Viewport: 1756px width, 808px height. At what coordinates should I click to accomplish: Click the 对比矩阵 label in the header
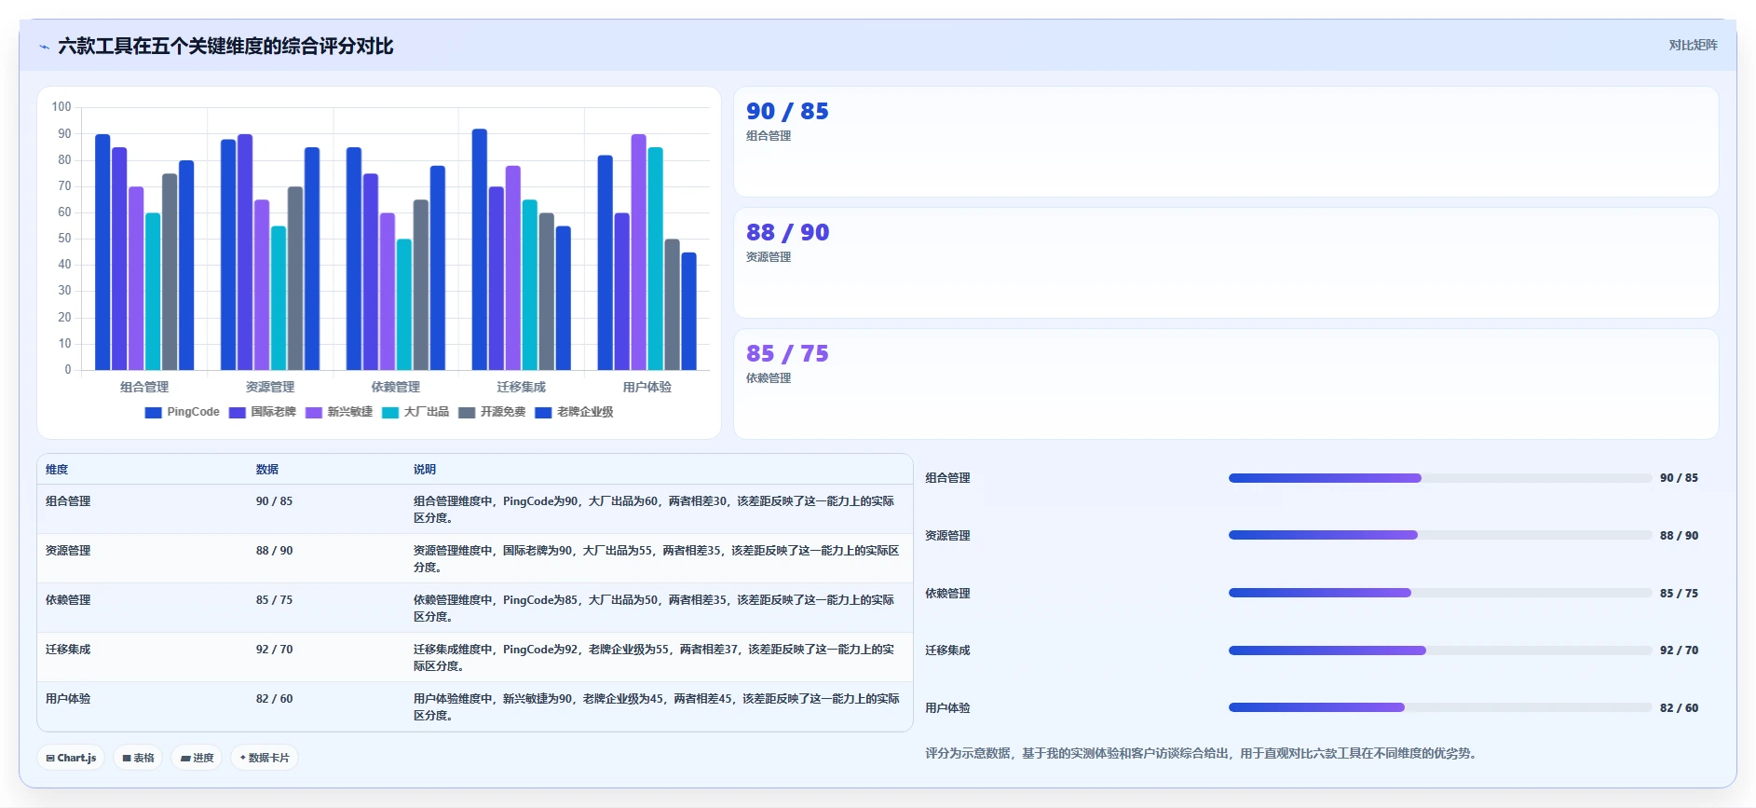(1693, 45)
